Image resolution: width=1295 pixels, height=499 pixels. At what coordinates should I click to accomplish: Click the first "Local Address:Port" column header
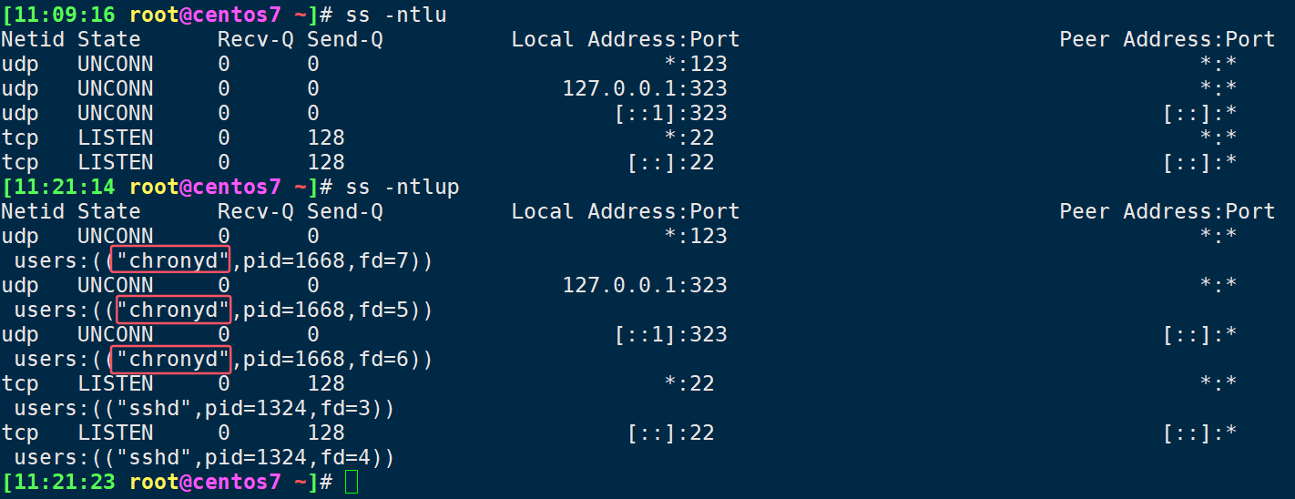[626, 39]
